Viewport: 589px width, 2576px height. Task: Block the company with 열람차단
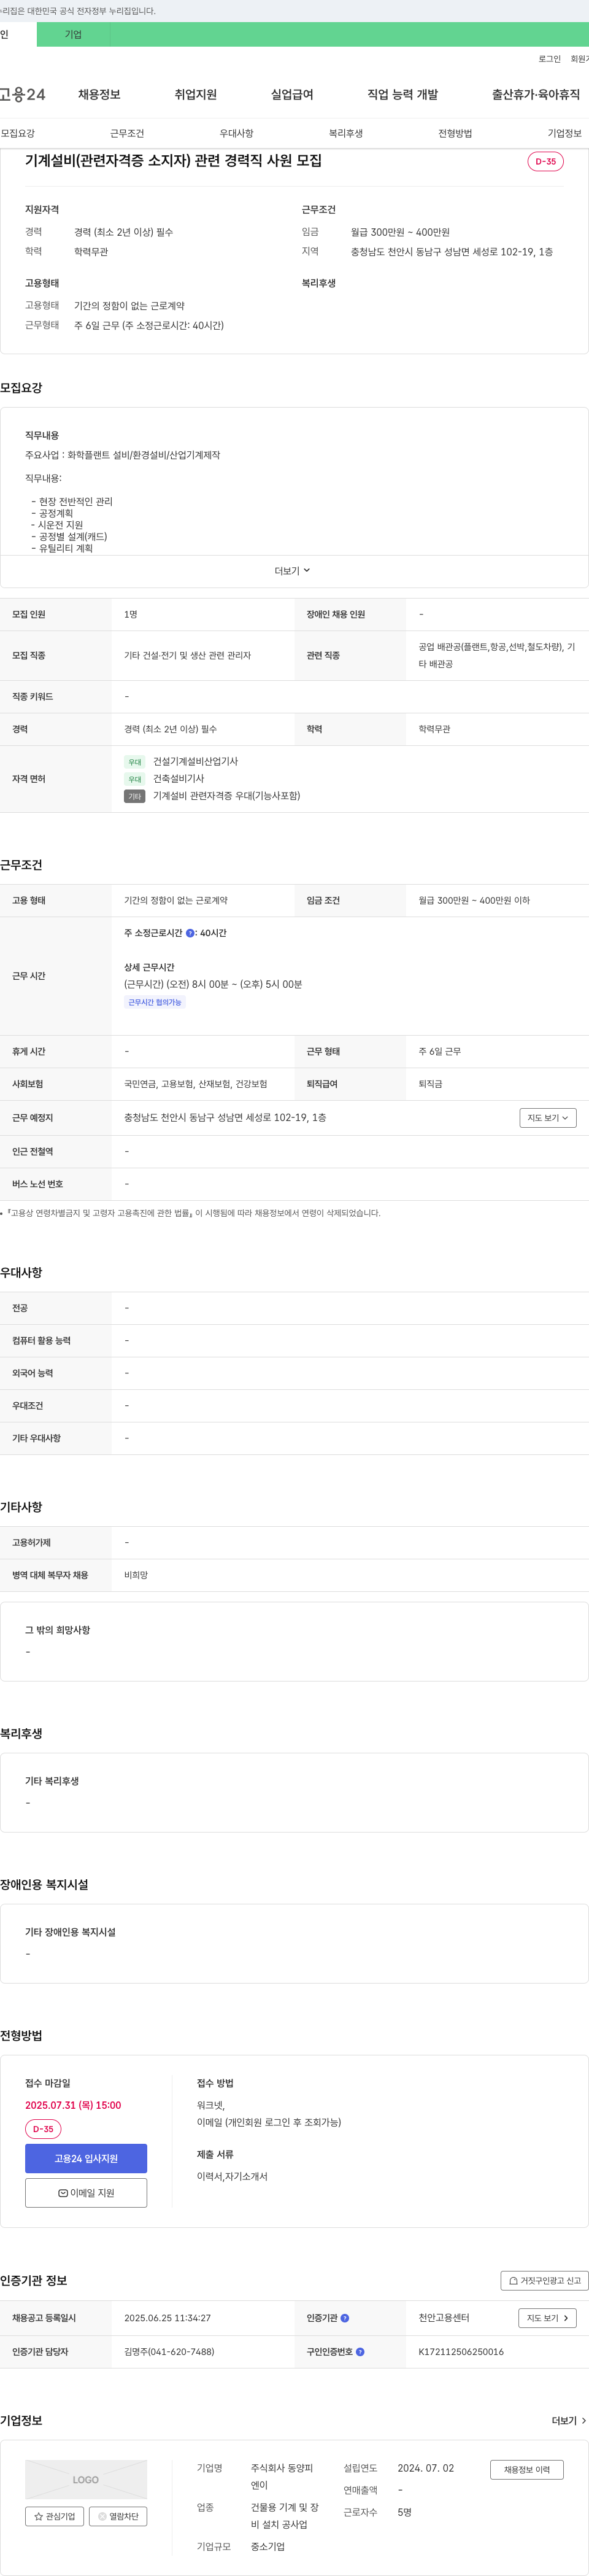118,2517
